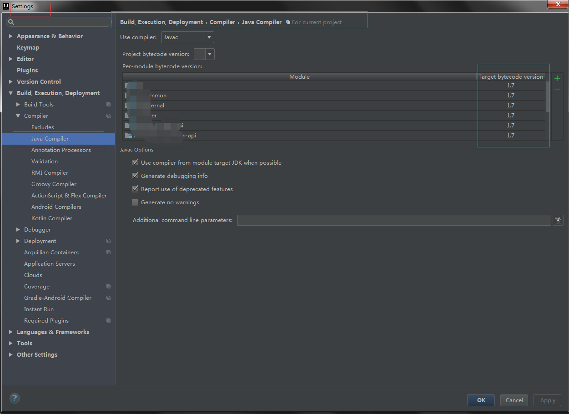Viewport: 569px width, 414px height.
Task: Click project-level icon next to Arquillian Containers
Action: tap(108, 252)
